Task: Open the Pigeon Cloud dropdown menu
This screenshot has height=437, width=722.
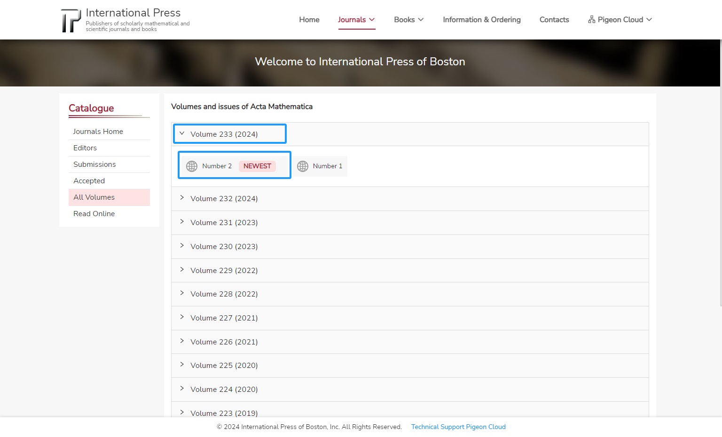Action: point(620,19)
